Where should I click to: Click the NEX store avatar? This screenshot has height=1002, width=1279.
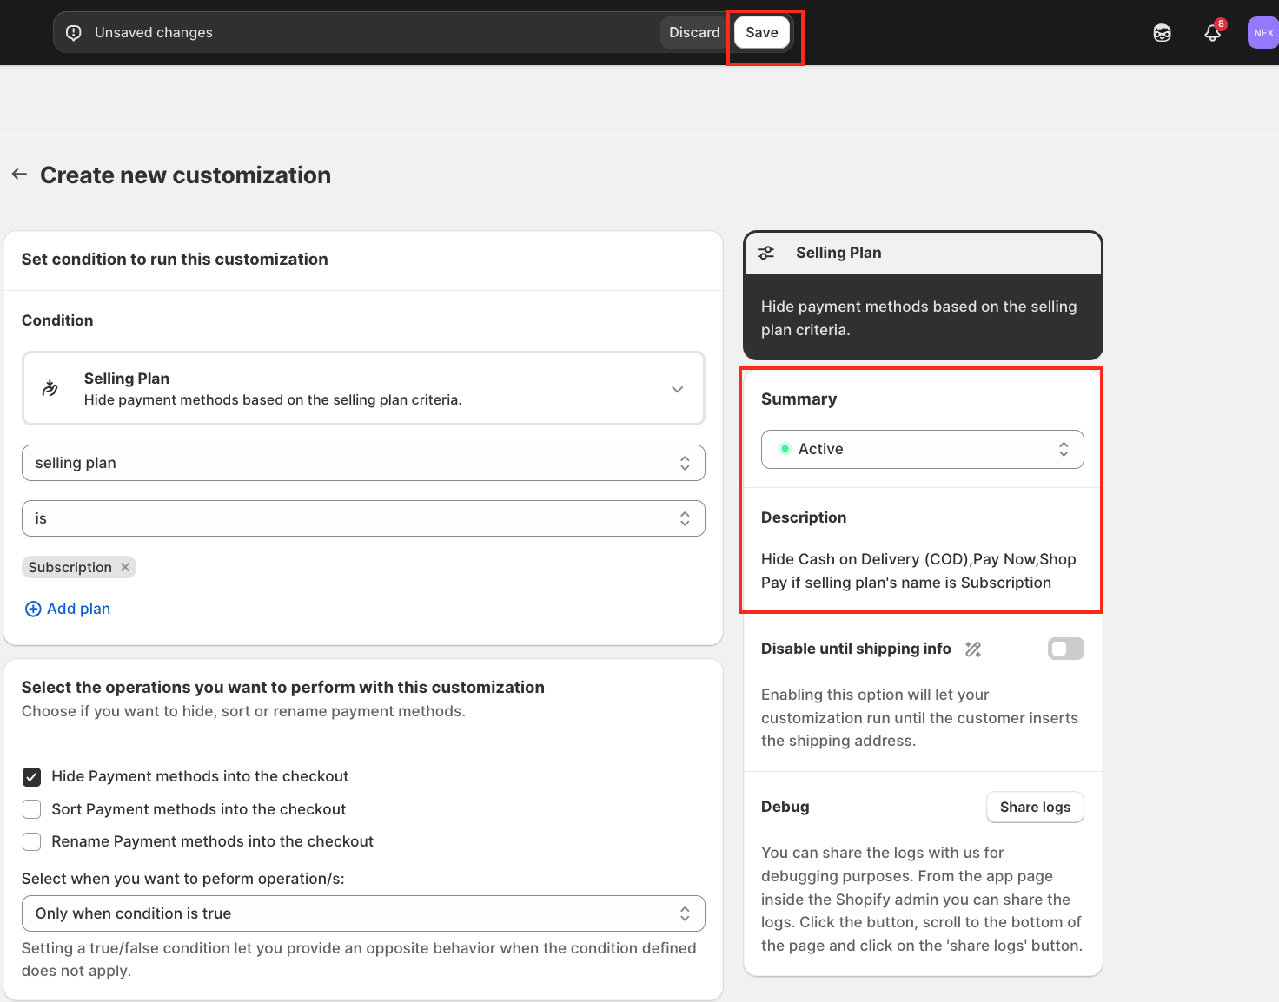pos(1262,33)
